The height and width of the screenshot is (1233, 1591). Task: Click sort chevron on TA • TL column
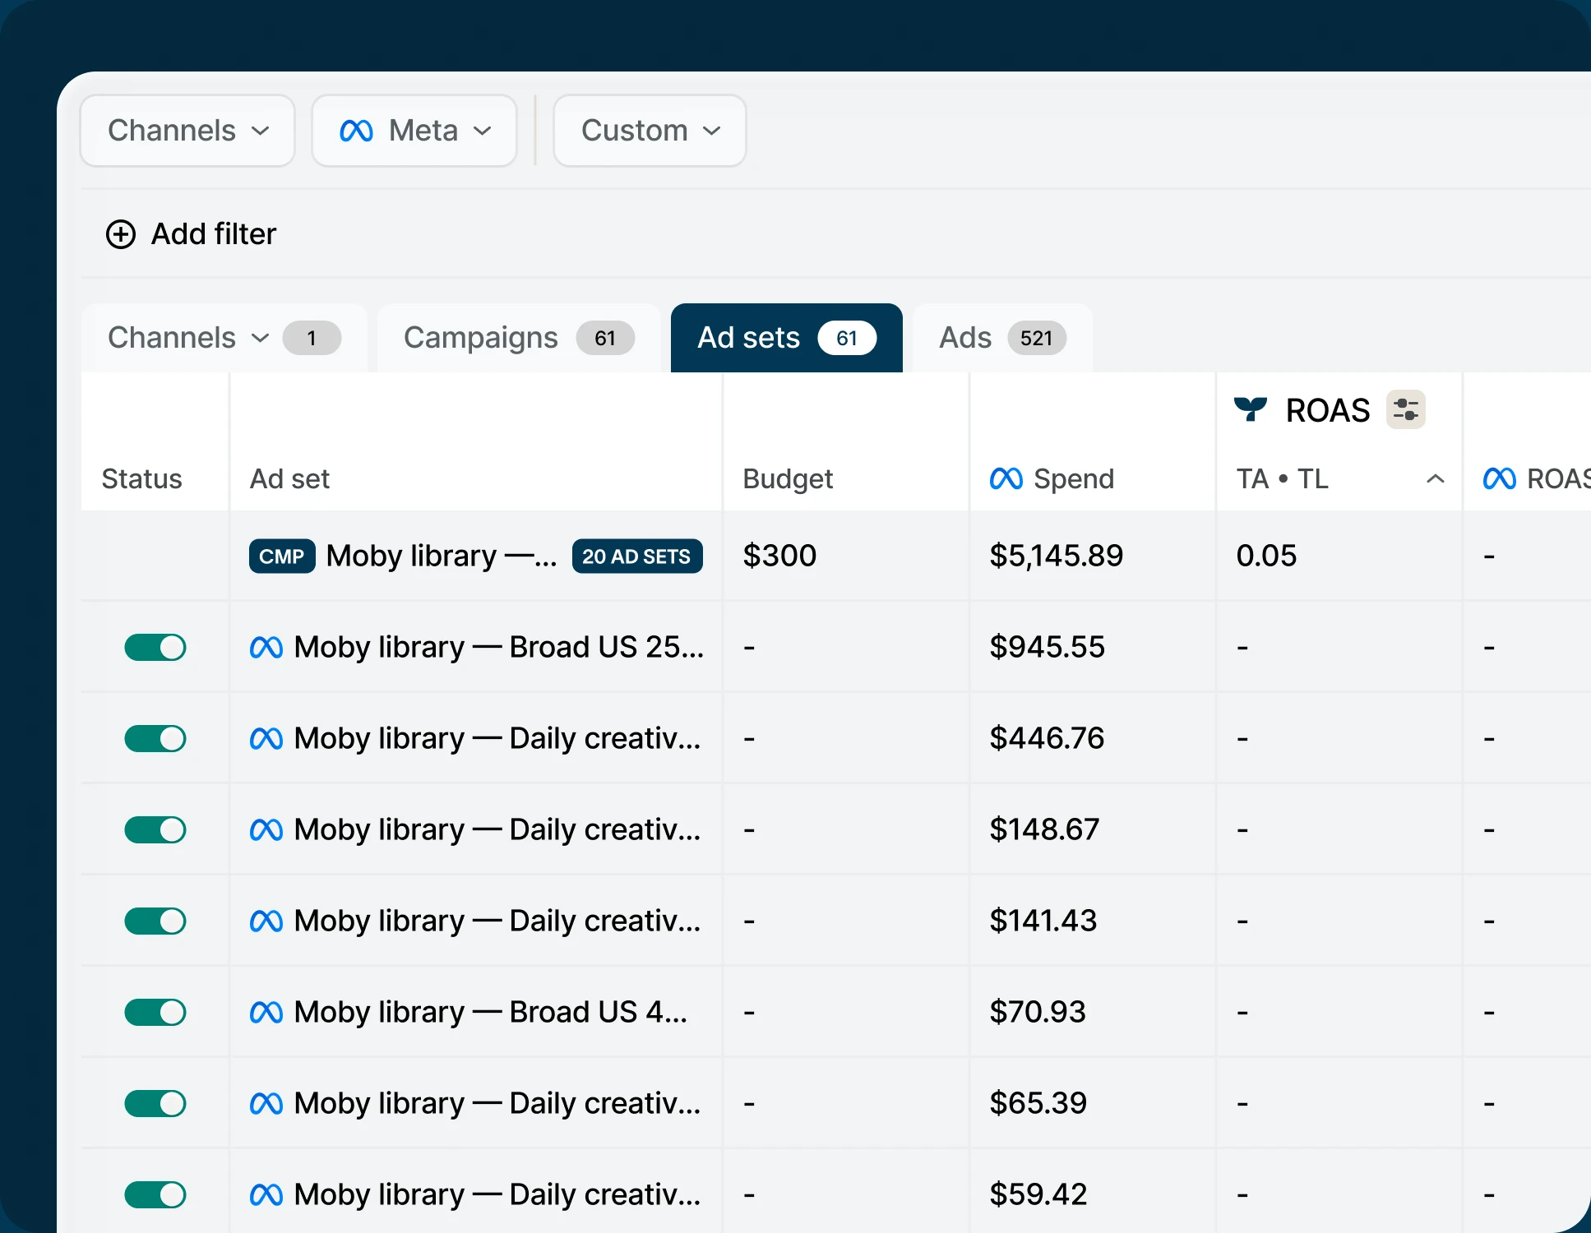point(1436,478)
